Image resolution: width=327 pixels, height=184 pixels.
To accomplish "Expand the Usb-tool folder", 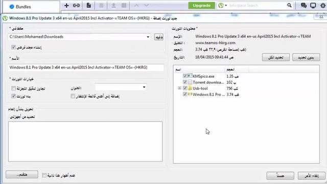I will coord(179,88).
